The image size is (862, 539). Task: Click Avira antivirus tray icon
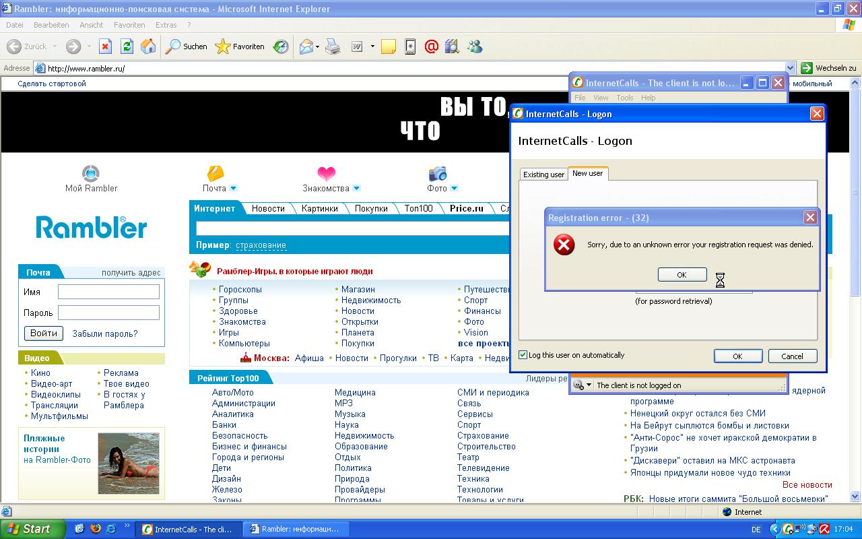824,529
